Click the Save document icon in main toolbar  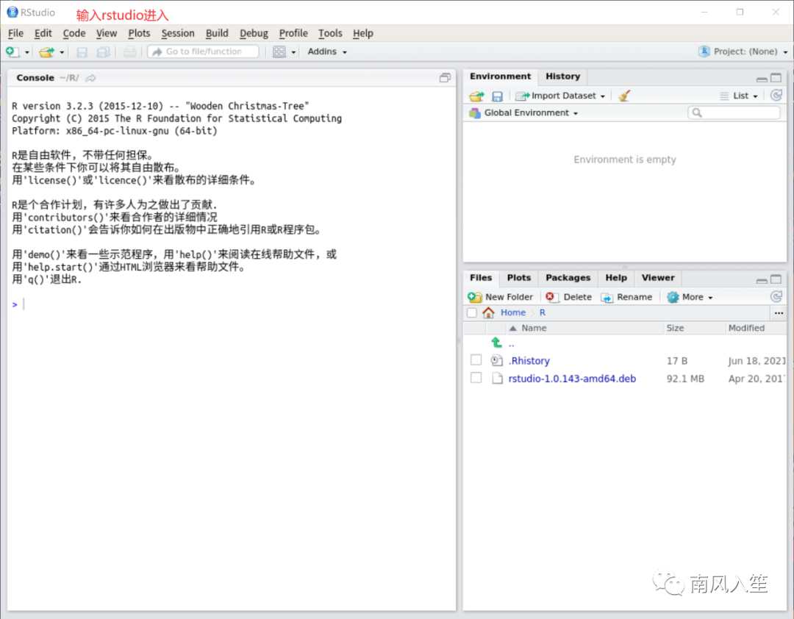click(82, 51)
